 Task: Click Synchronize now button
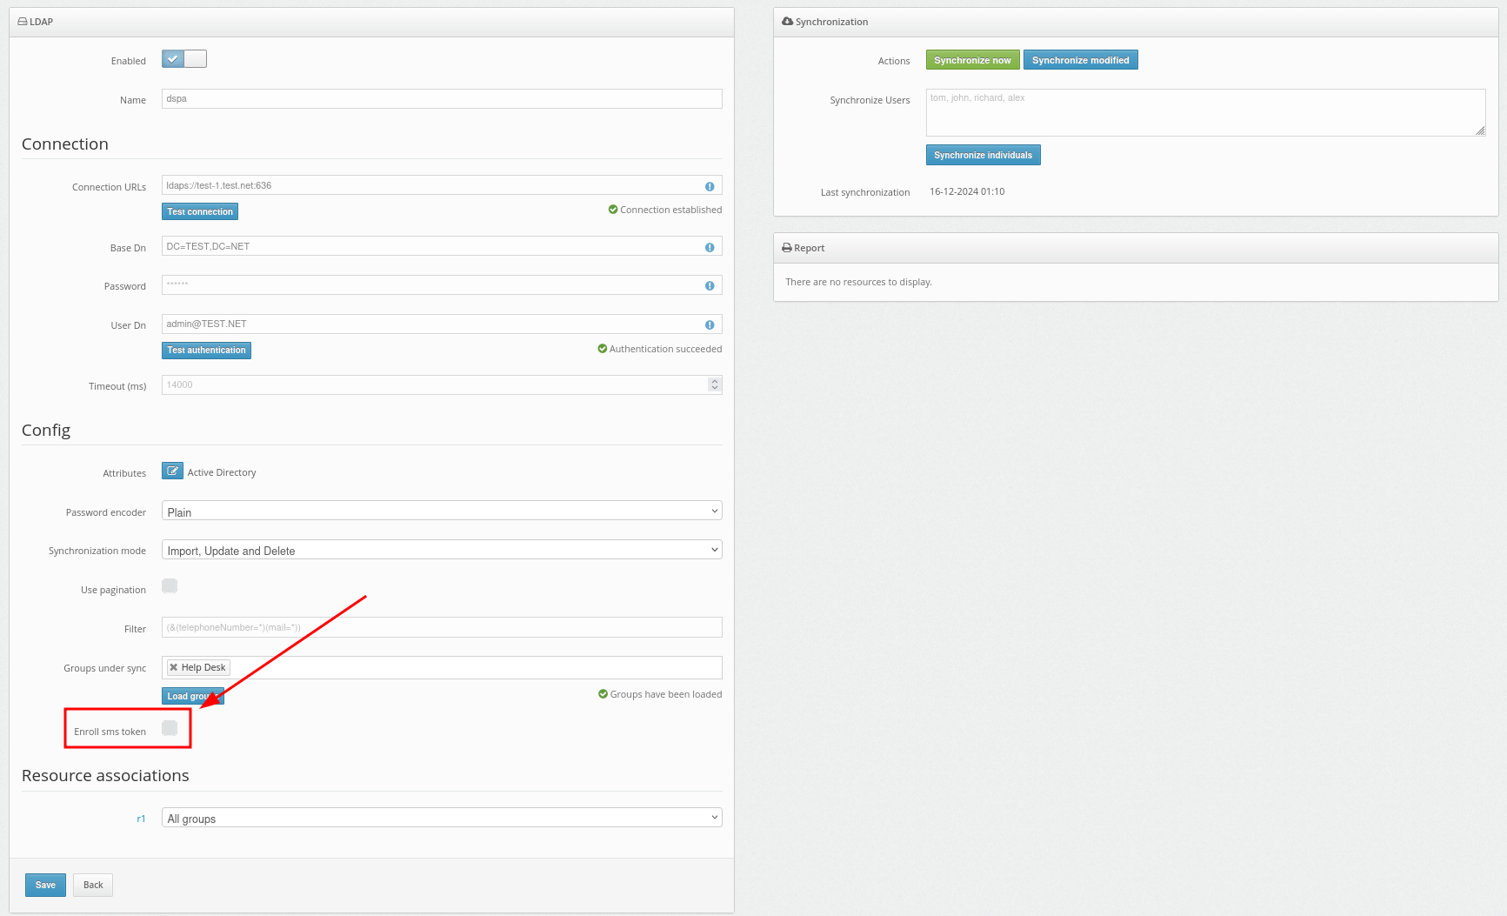[x=972, y=60]
